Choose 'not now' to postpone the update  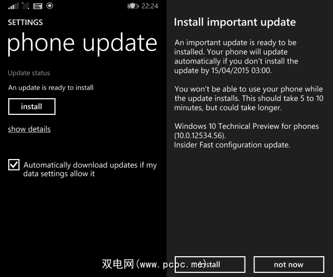[289, 265]
